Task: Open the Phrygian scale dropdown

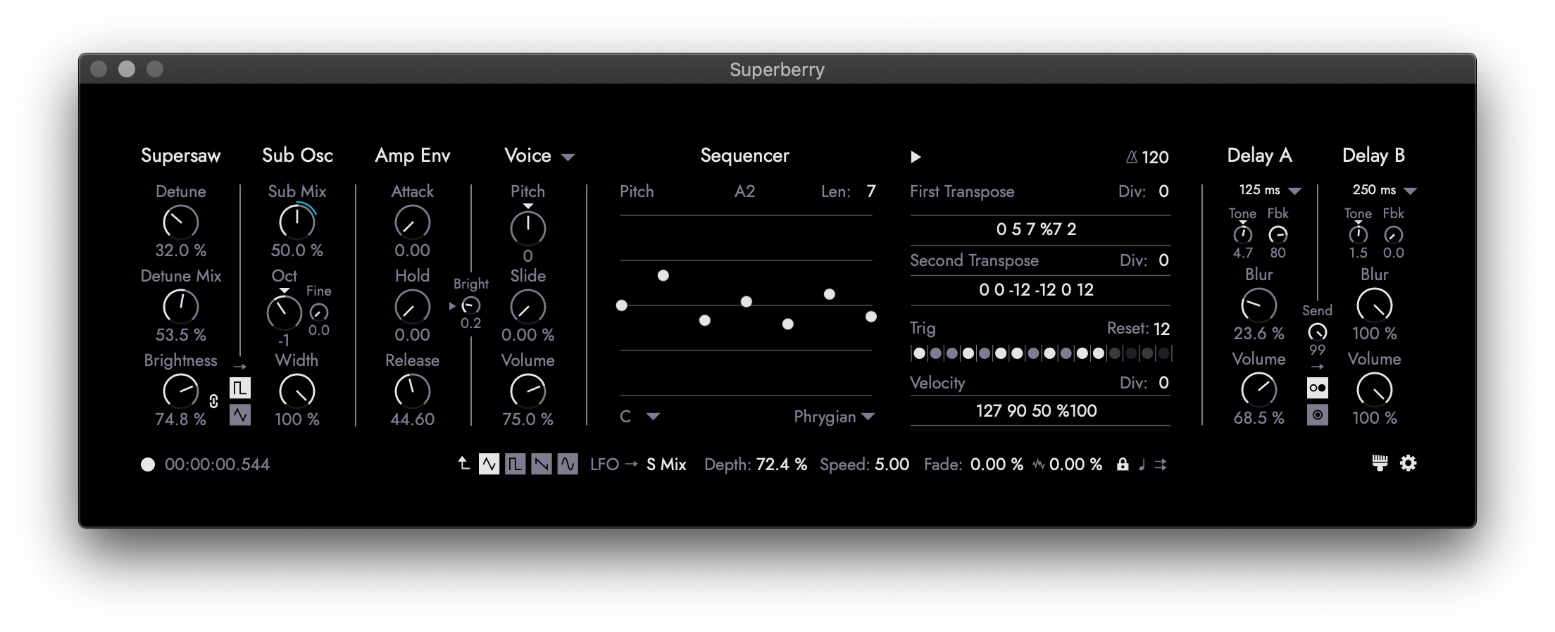Action: pos(868,417)
